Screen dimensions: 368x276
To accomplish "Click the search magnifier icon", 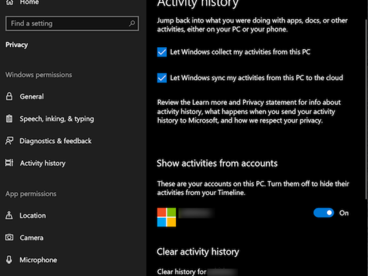I will (x=132, y=23).
